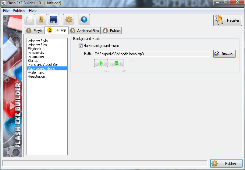
Task: Click the status progress bar at bottom
Action: pos(105,163)
